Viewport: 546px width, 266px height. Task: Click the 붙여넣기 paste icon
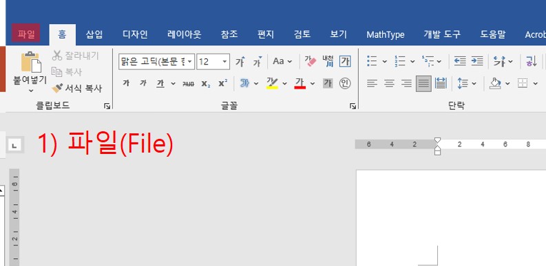[31, 63]
